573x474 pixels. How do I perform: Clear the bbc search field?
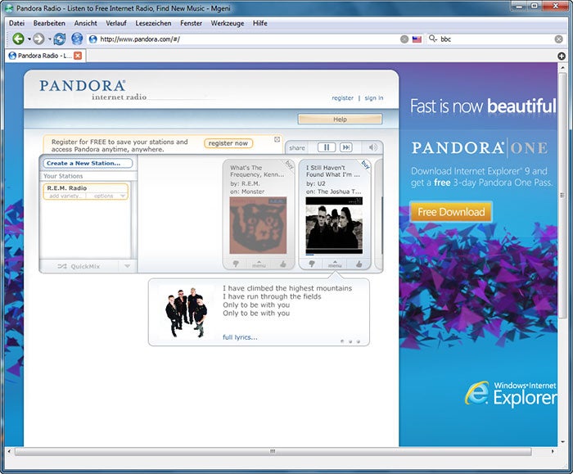click(559, 39)
